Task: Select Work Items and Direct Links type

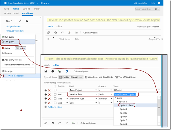Action: (99, 77)
